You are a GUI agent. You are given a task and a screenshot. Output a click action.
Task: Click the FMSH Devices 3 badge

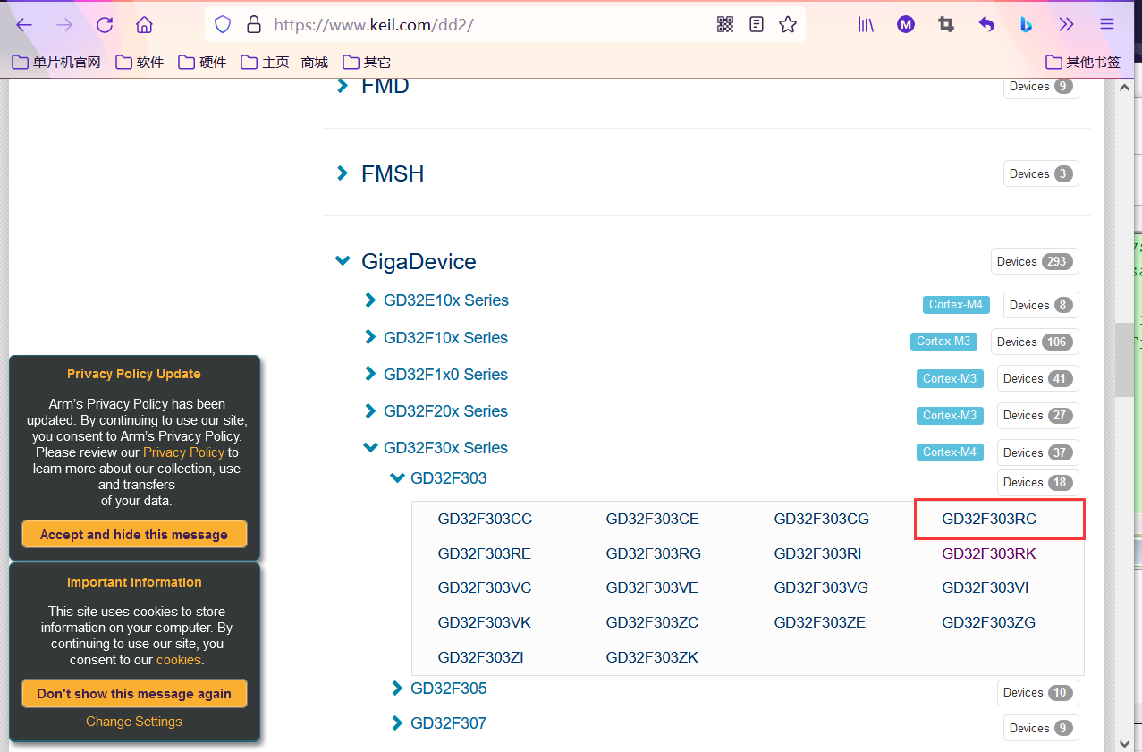(1041, 173)
